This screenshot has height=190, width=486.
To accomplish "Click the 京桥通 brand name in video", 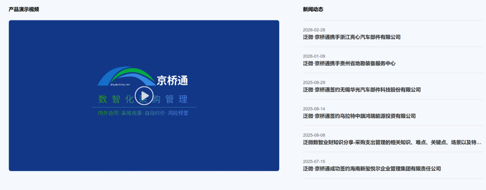I will pyautogui.click(x=172, y=81).
